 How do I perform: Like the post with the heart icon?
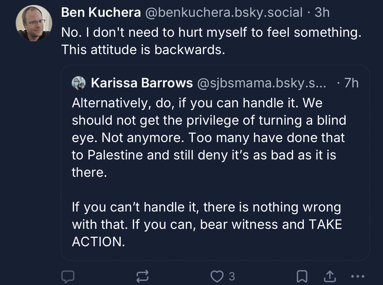tap(216, 277)
